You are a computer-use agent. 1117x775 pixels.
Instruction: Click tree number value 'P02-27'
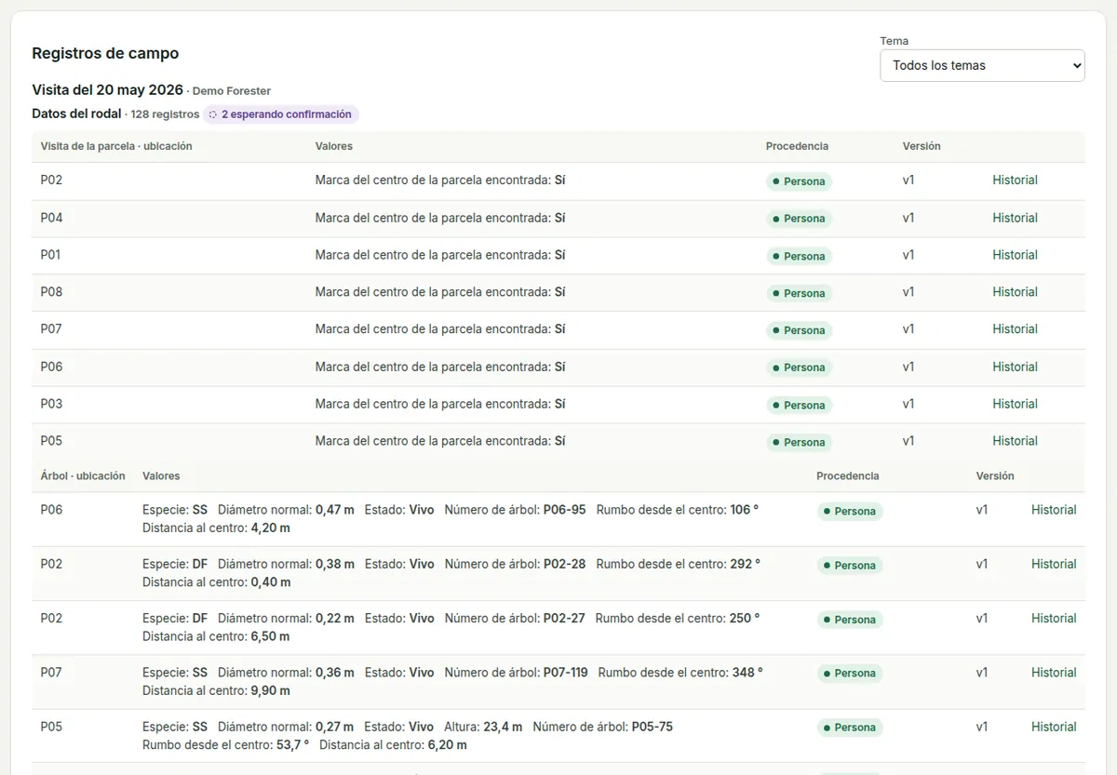[x=564, y=618]
